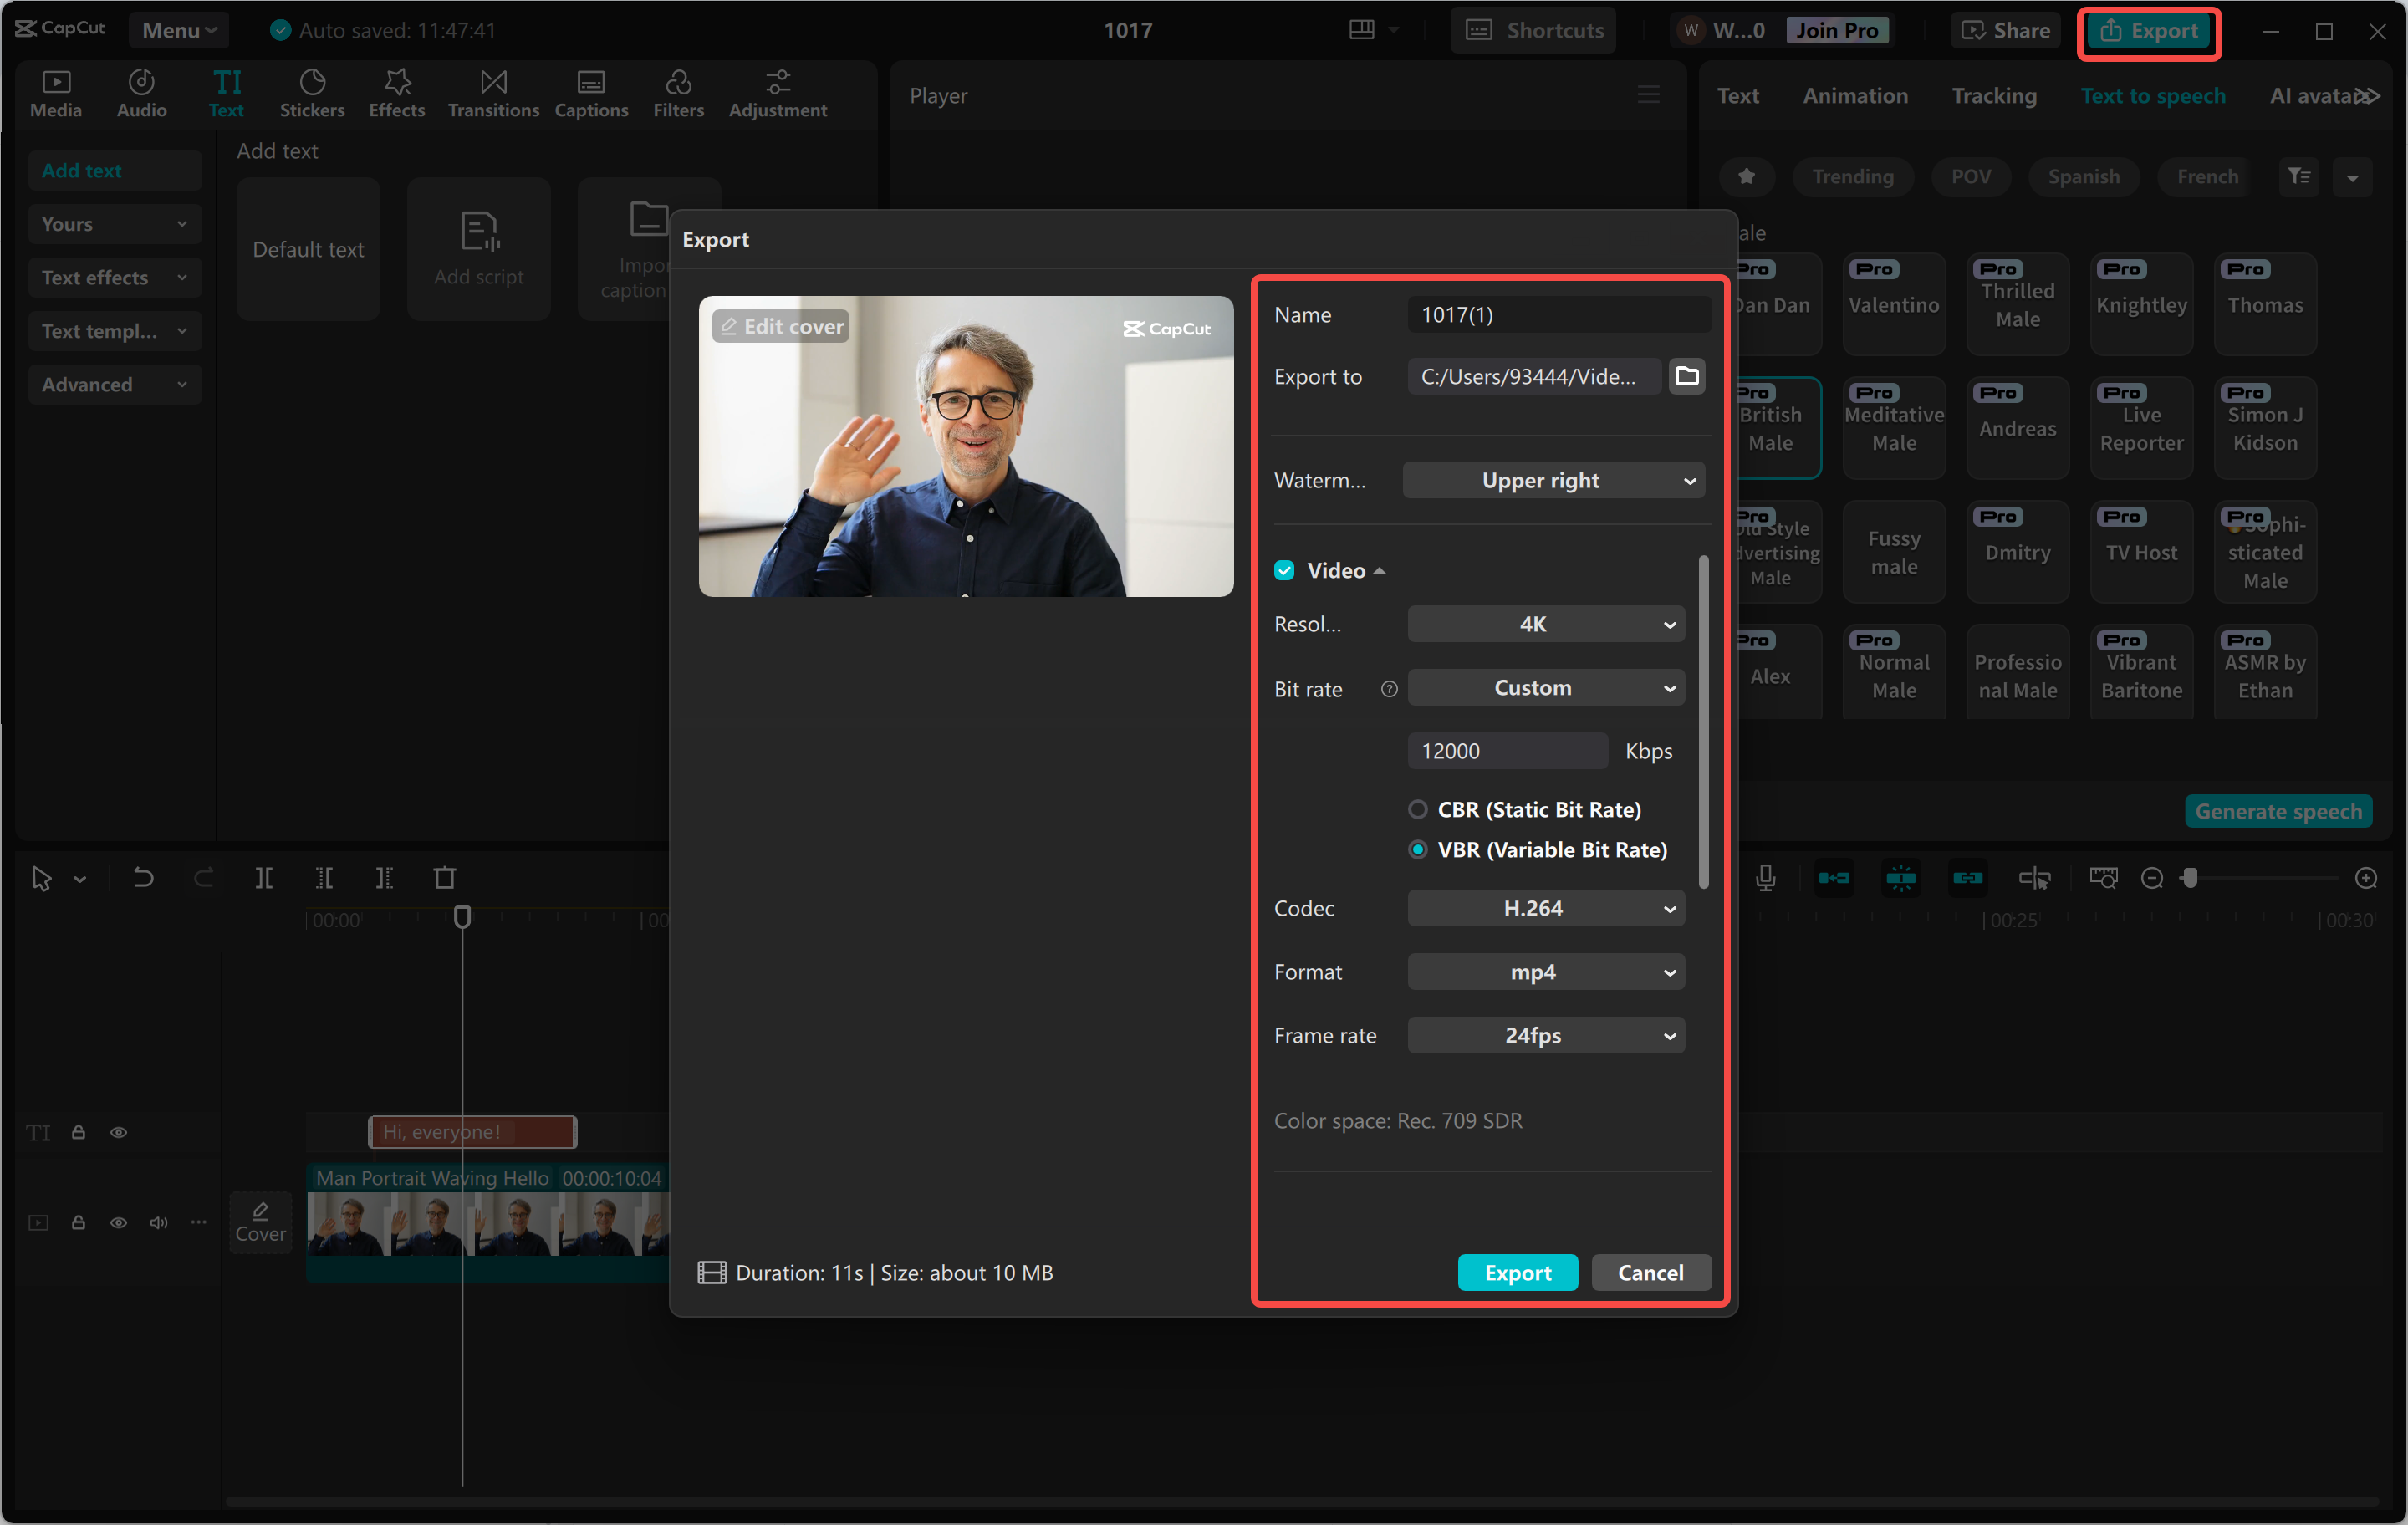Screen dimensions: 2408x1525
Task: Uncheck the Video checkbox in Export dialog
Action: click(1284, 570)
